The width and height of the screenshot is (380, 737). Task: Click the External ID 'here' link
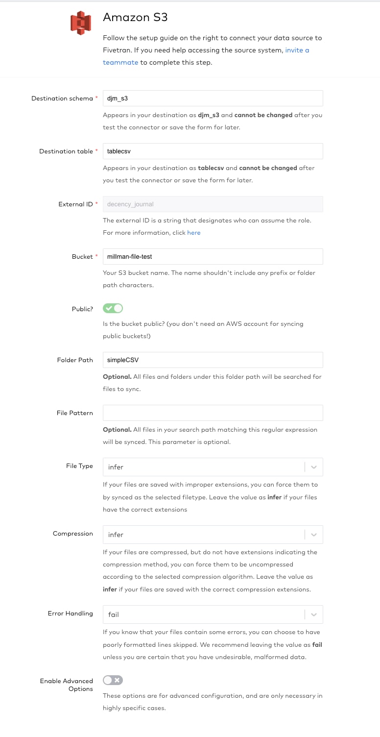coord(194,233)
